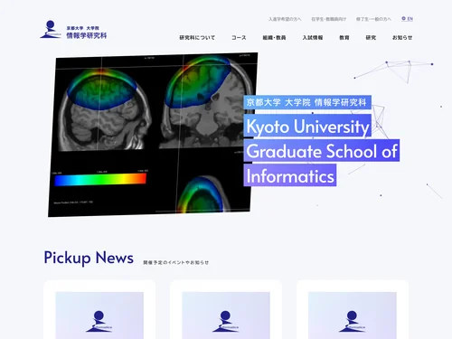The height and width of the screenshot is (339, 452).
Task: Open the 修了生・一般の方へ link
Action: tap(373, 19)
